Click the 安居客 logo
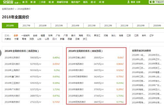164x105 pixels. tap(8, 2)
